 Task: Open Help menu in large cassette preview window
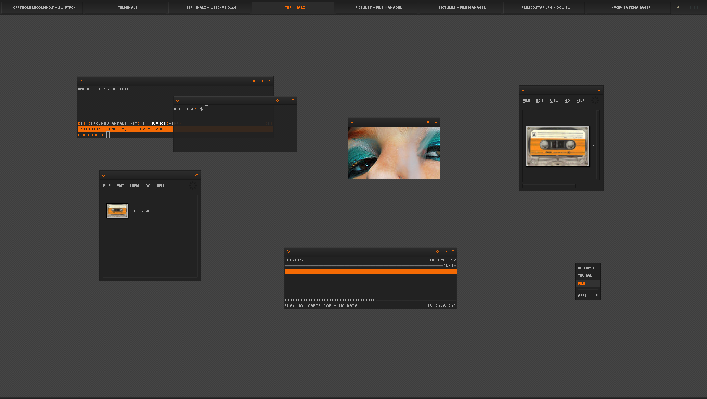(x=580, y=100)
